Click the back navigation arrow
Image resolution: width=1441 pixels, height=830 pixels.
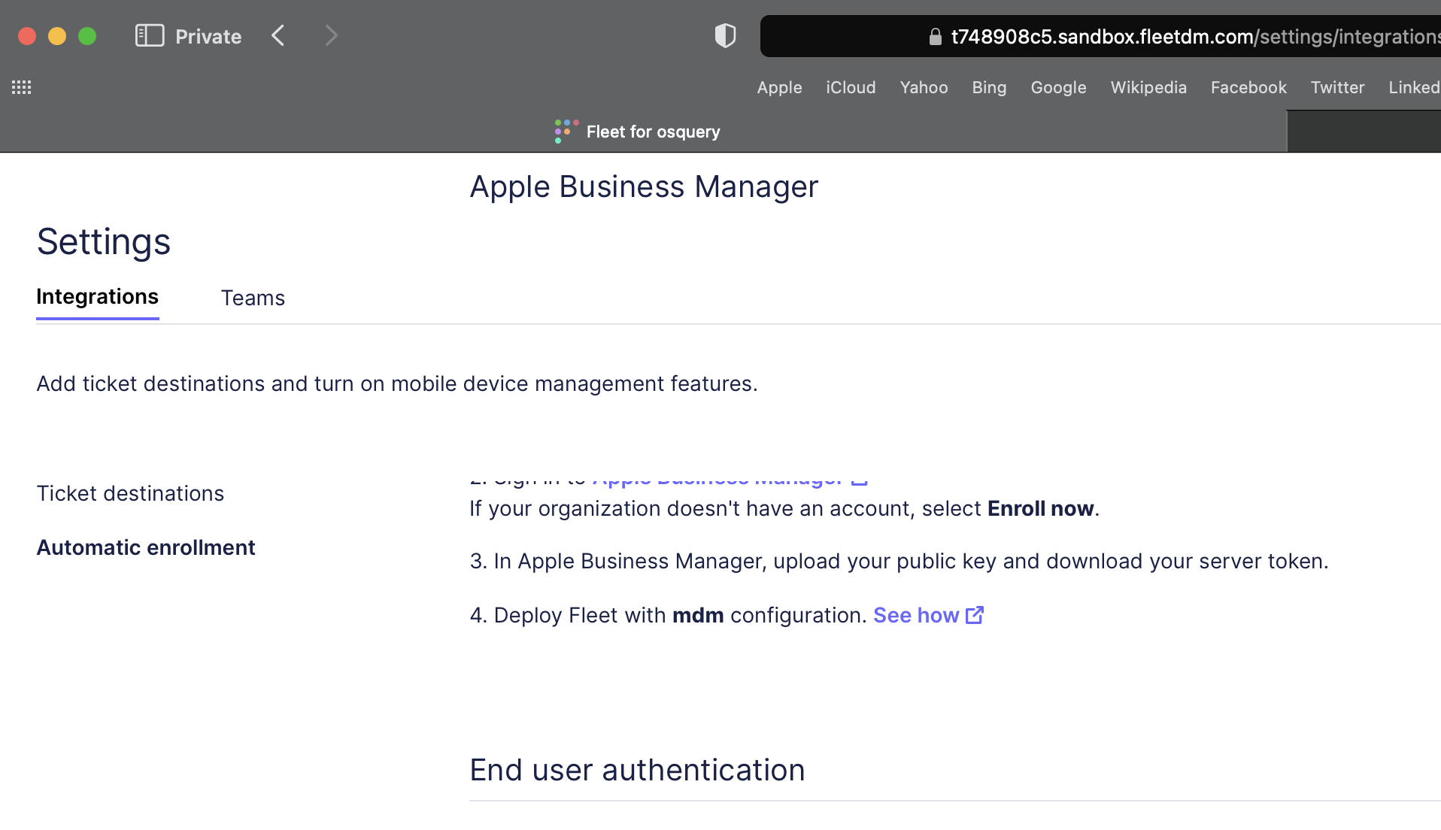click(x=278, y=35)
